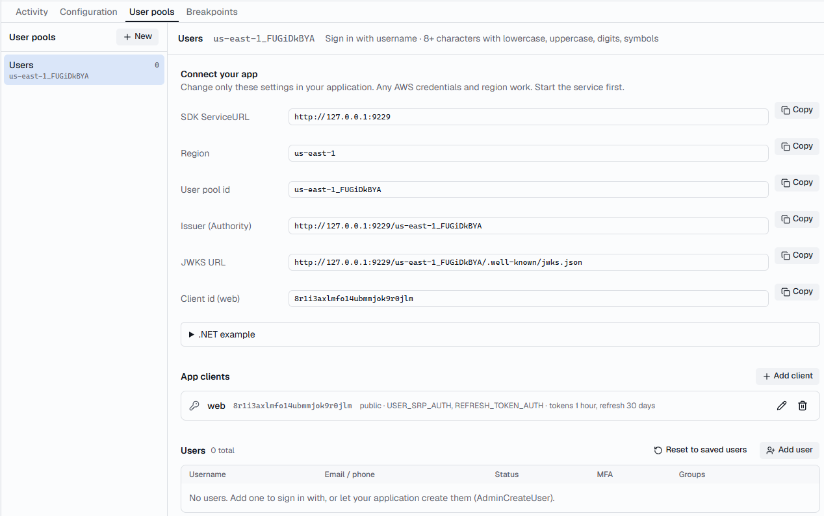Copy the Issuer (Authority) URL
This screenshot has width=824, height=516.
(797, 219)
